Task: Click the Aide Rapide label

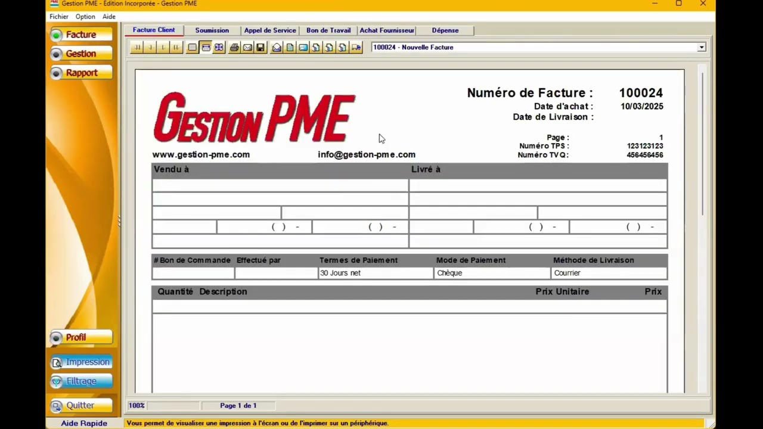Action: click(x=84, y=424)
